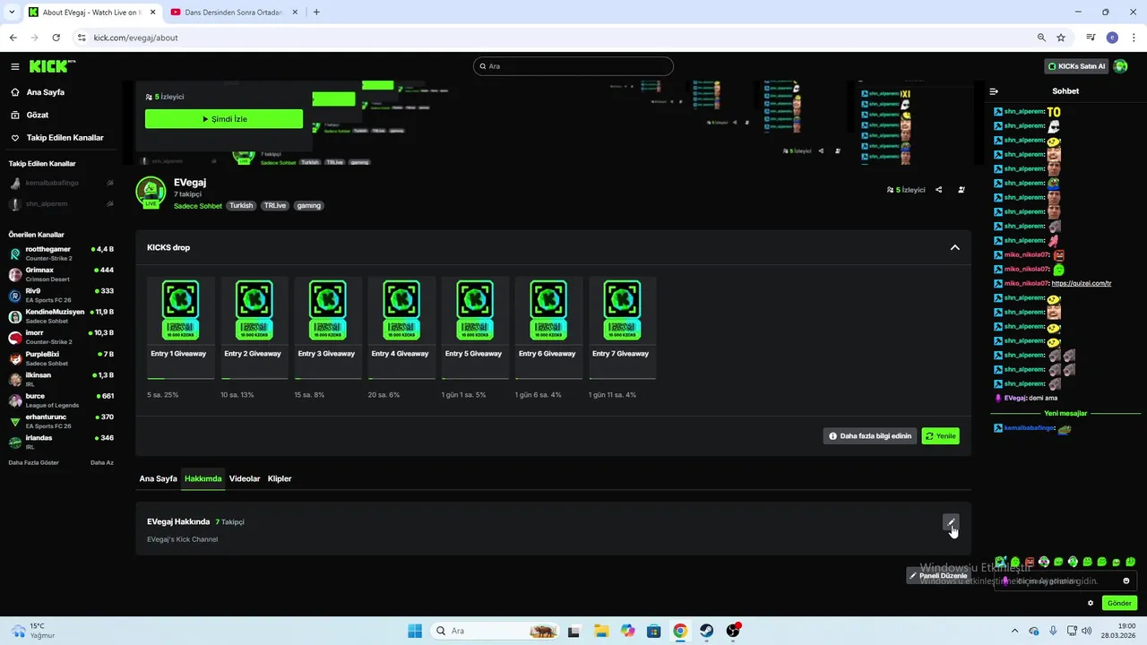Open chat settings gear icon
1147x645 pixels.
(x=1091, y=603)
